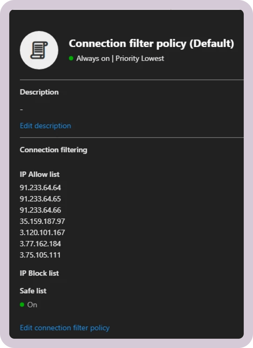Click the dash under Description
This screenshot has width=253, height=348.
tap(22, 109)
